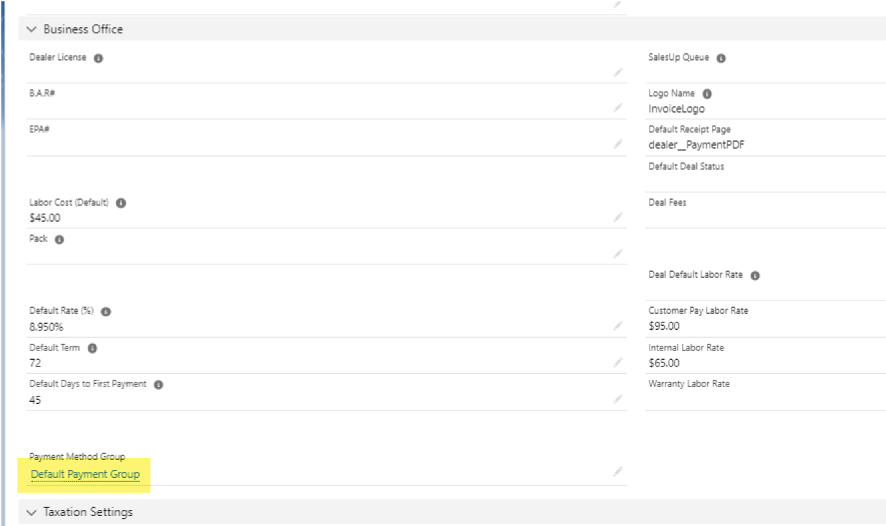Open the Default Payment Group link
The width and height of the screenshot is (886, 526).
coord(86,474)
